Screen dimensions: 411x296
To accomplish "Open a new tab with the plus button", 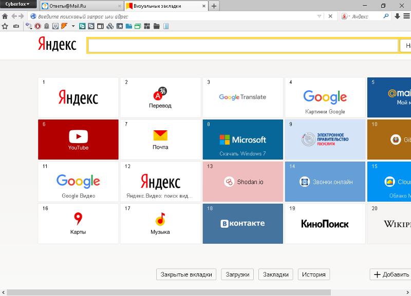I will 214,6.
